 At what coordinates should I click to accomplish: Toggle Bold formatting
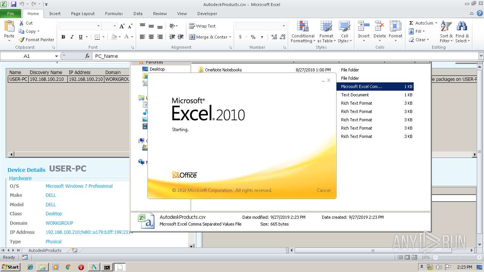(63, 37)
